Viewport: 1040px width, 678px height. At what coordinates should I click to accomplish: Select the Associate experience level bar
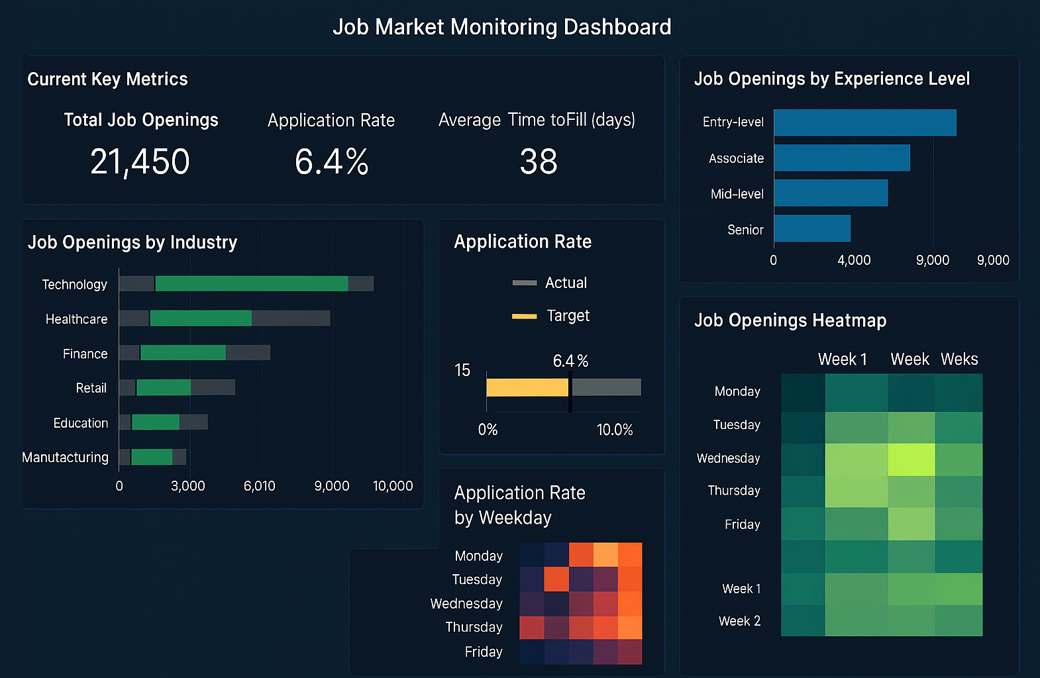click(x=841, y=158)
